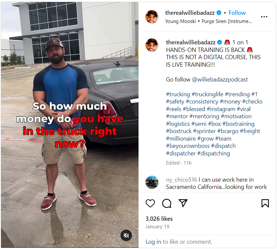The width and height of the screenshot is (277, 249).
Task: Open the Log in link
Action: click(153, 242)
